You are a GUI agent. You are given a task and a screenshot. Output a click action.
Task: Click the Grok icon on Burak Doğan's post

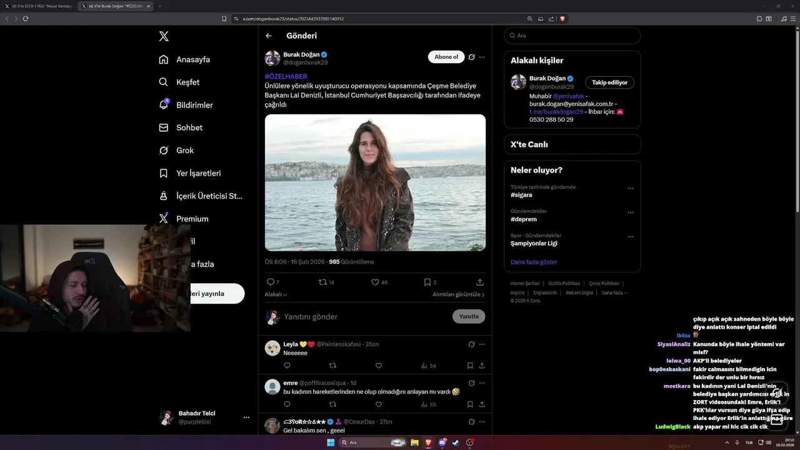tap(472, 57)
